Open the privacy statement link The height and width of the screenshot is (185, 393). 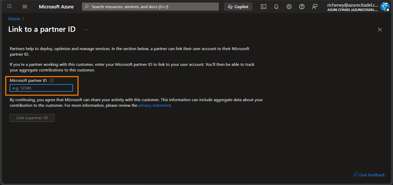point(155,105)
